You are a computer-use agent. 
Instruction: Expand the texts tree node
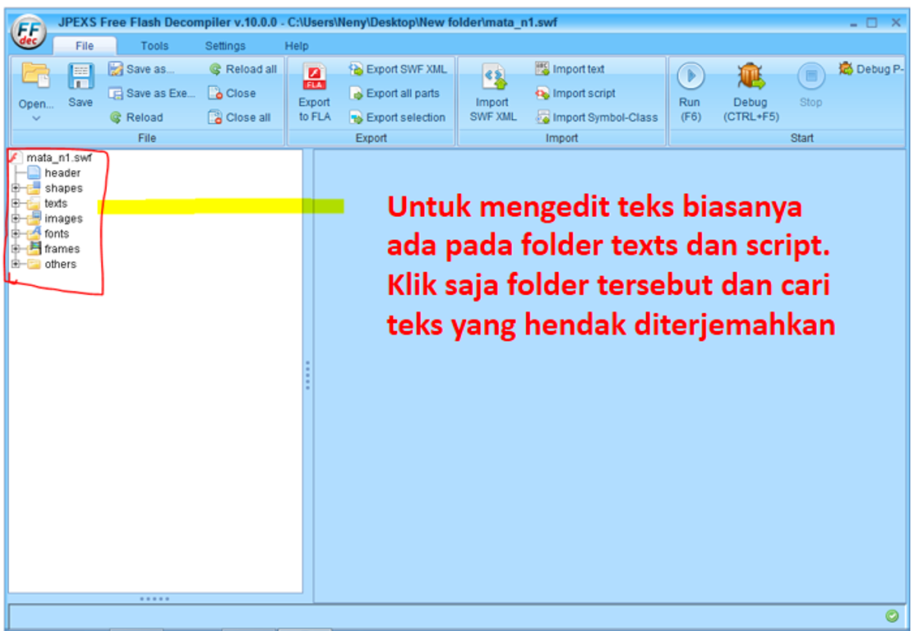[x=16, y=203]
